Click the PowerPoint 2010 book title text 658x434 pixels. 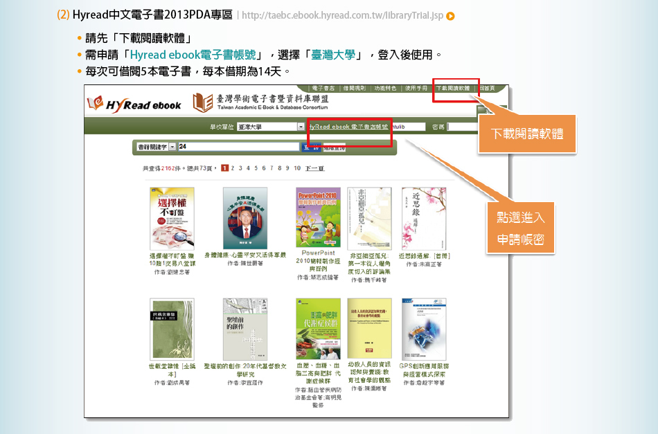pyautogui.click(x=318, y=261)
